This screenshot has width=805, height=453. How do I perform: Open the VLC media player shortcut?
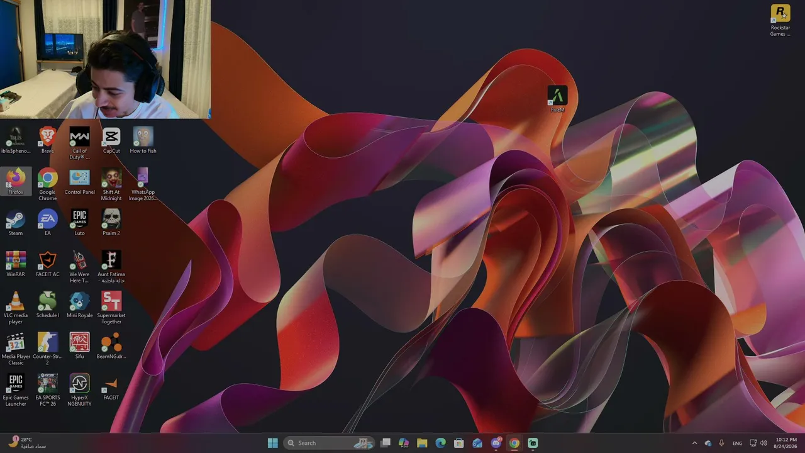(16, 308)
